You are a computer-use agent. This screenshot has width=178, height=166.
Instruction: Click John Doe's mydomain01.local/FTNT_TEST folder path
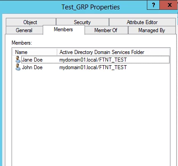(x=93, y=67)
